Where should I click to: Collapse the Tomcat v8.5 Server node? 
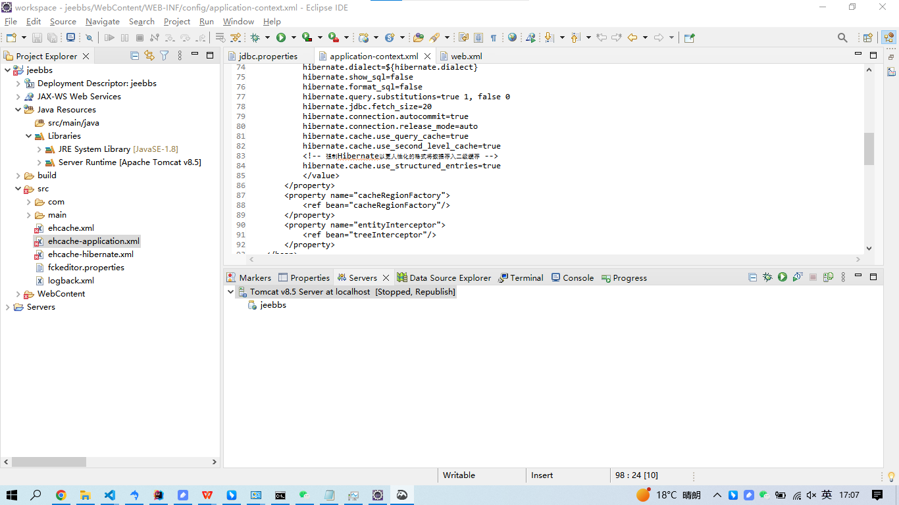[x=230, y=291]
